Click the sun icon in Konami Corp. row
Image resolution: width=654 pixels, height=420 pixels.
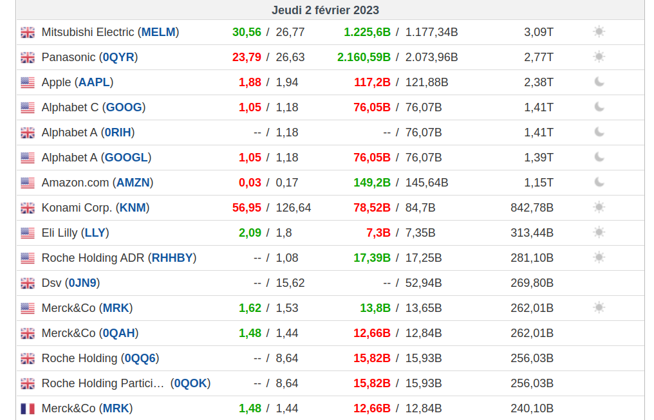(599, 207)
